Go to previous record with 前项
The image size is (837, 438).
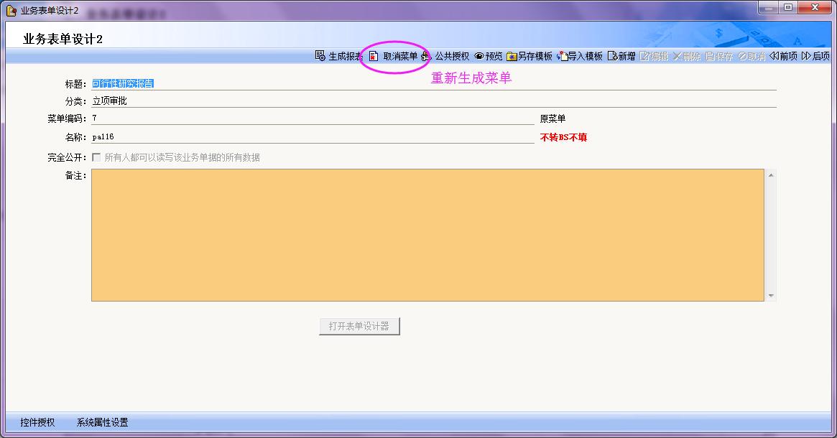pyautogui.click(x=783, y=56)
